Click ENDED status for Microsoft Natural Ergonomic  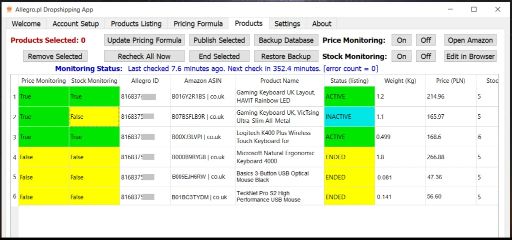[349, 157]
